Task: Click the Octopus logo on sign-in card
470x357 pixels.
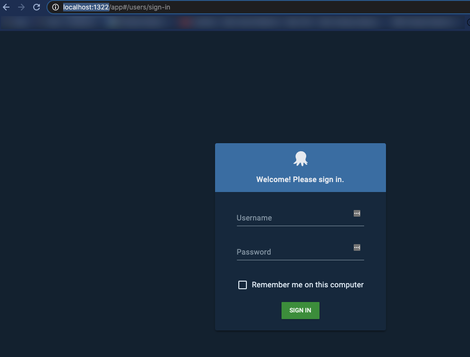Action: point(300,158)
